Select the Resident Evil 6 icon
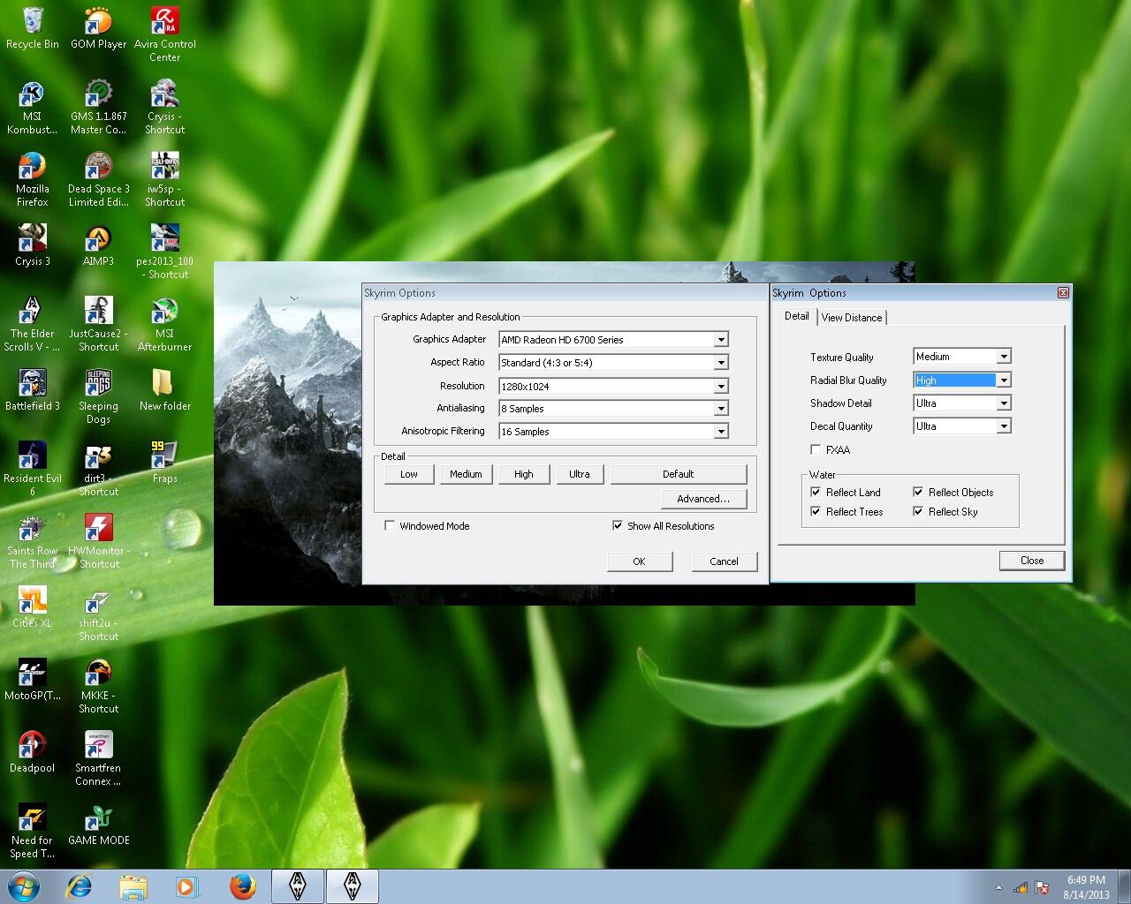This screenshot has height=904, width=1131. 32,469
